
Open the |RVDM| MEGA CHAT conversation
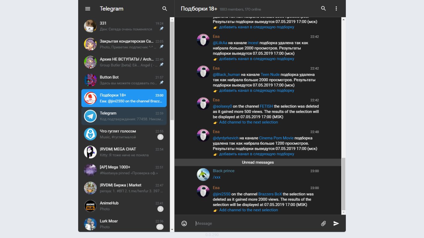124,152
